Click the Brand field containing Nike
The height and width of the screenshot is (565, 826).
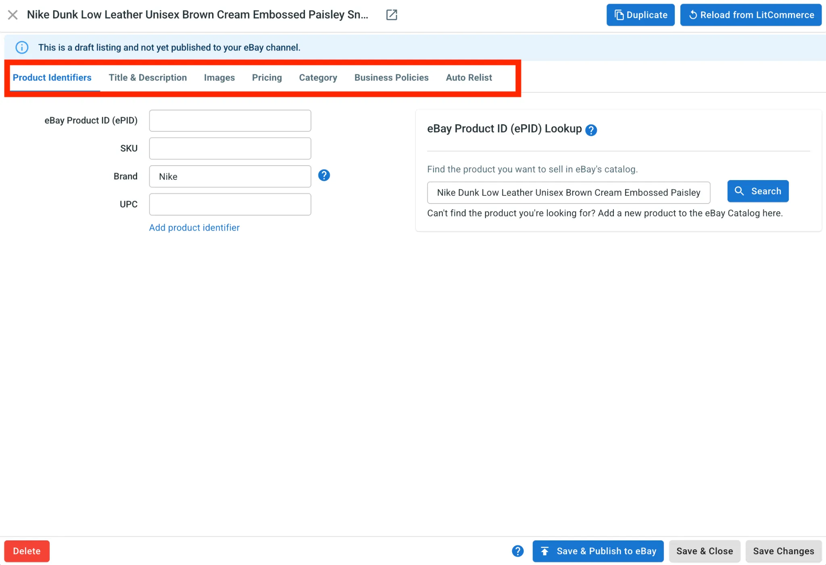(230, 177)
